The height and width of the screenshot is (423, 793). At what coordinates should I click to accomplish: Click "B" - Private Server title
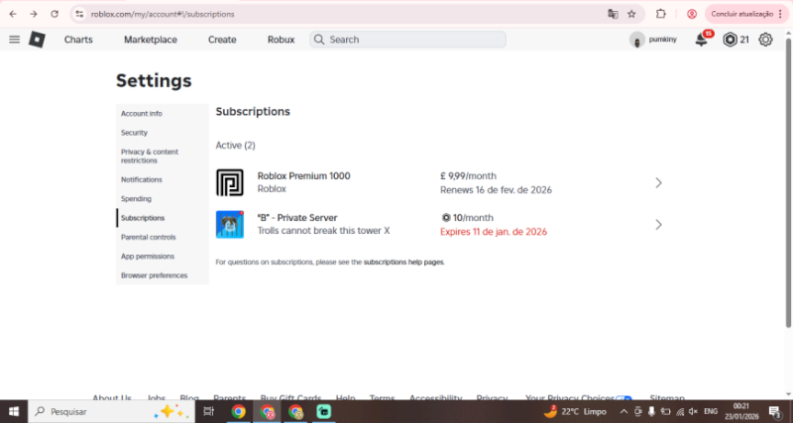pyautogui.click(x=297, y=218)
